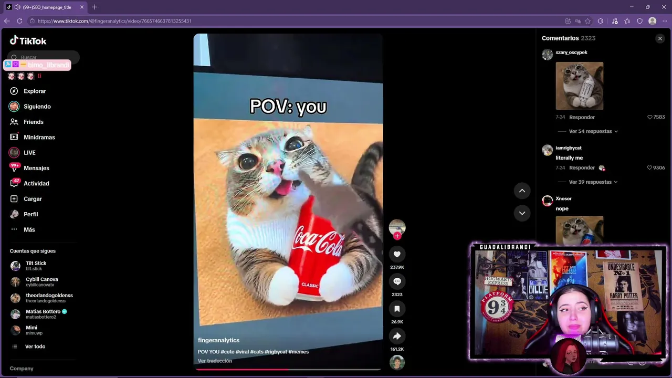View szary_oscypek's cat image comment

point(580,86)
